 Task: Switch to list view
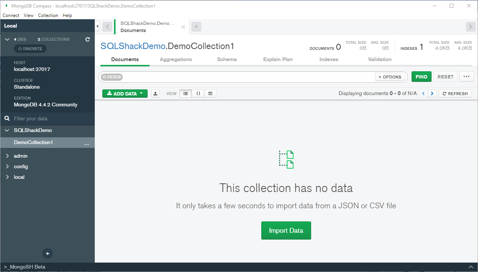[185, 94]
